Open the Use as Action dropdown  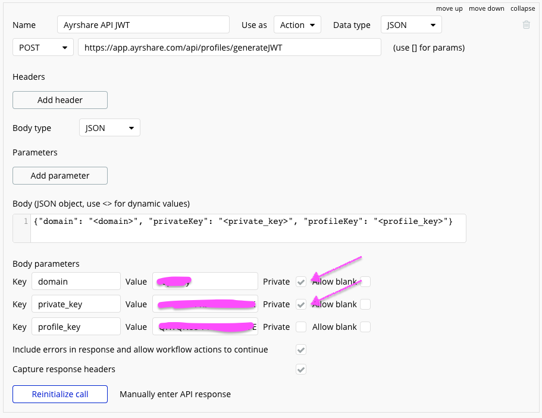[x=297, y=25]
